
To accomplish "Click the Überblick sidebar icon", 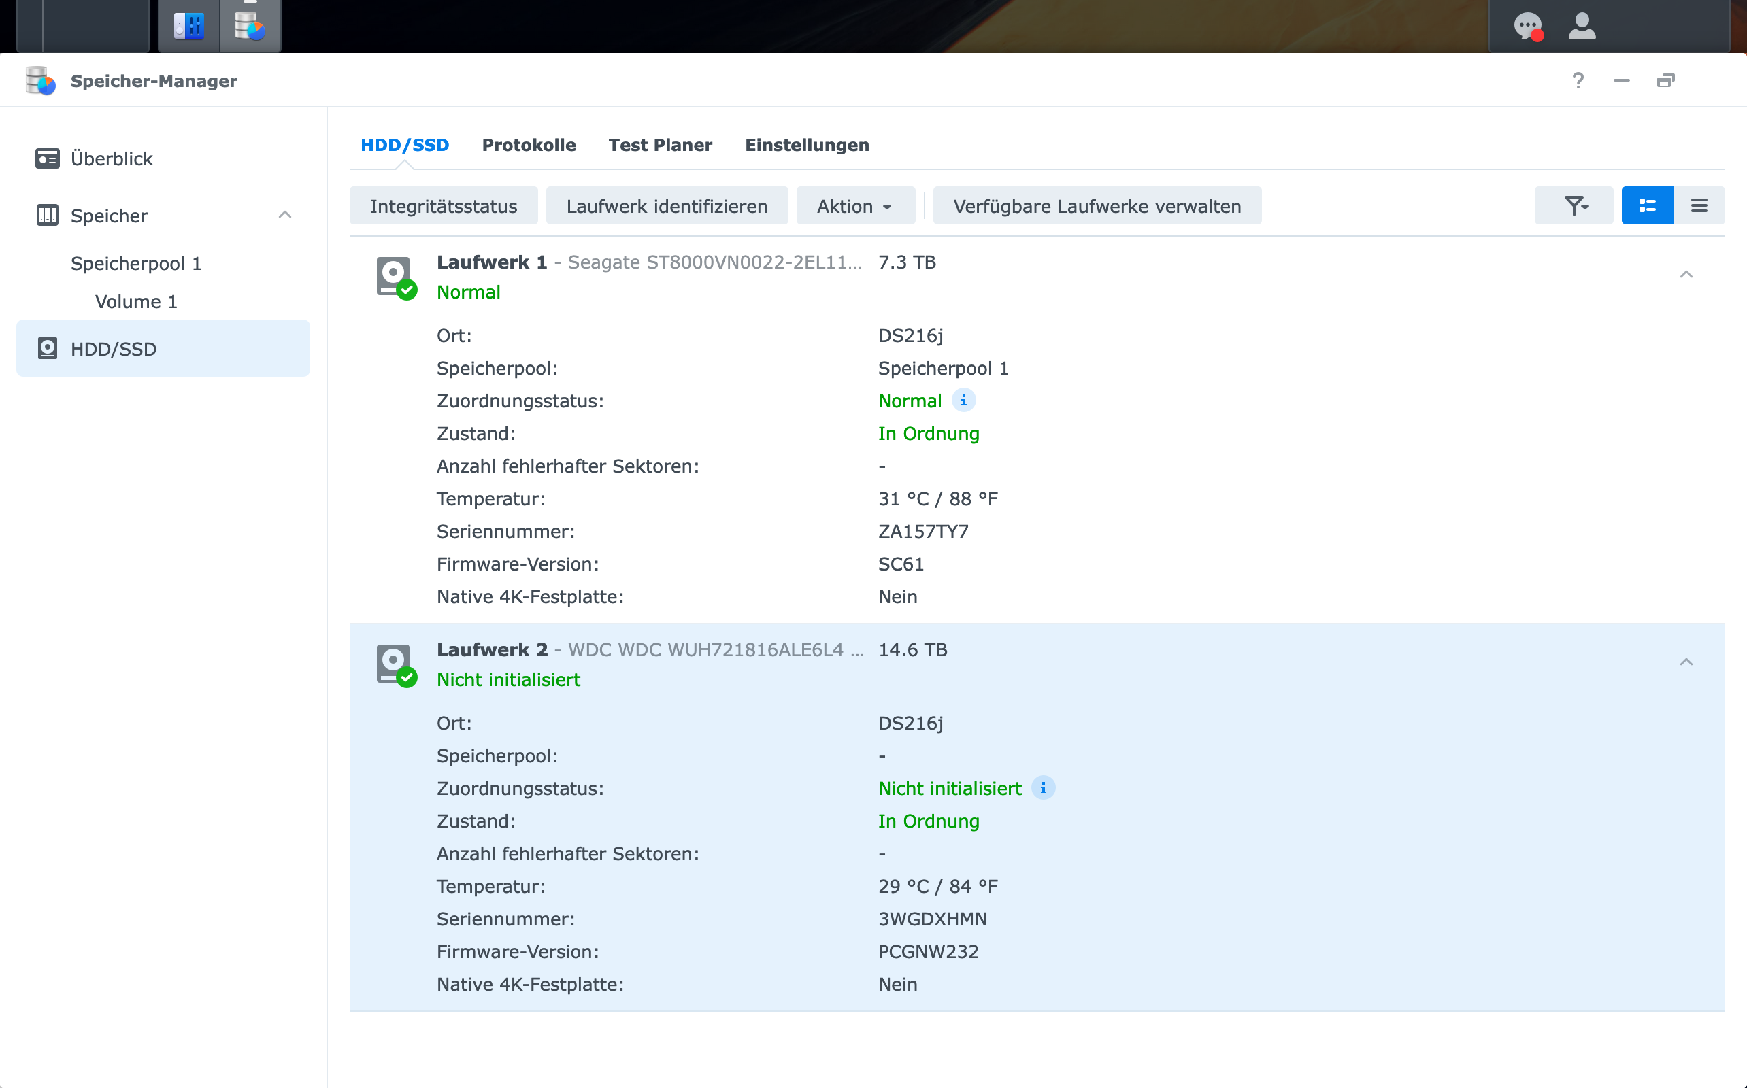I will (x=48, y=158).
